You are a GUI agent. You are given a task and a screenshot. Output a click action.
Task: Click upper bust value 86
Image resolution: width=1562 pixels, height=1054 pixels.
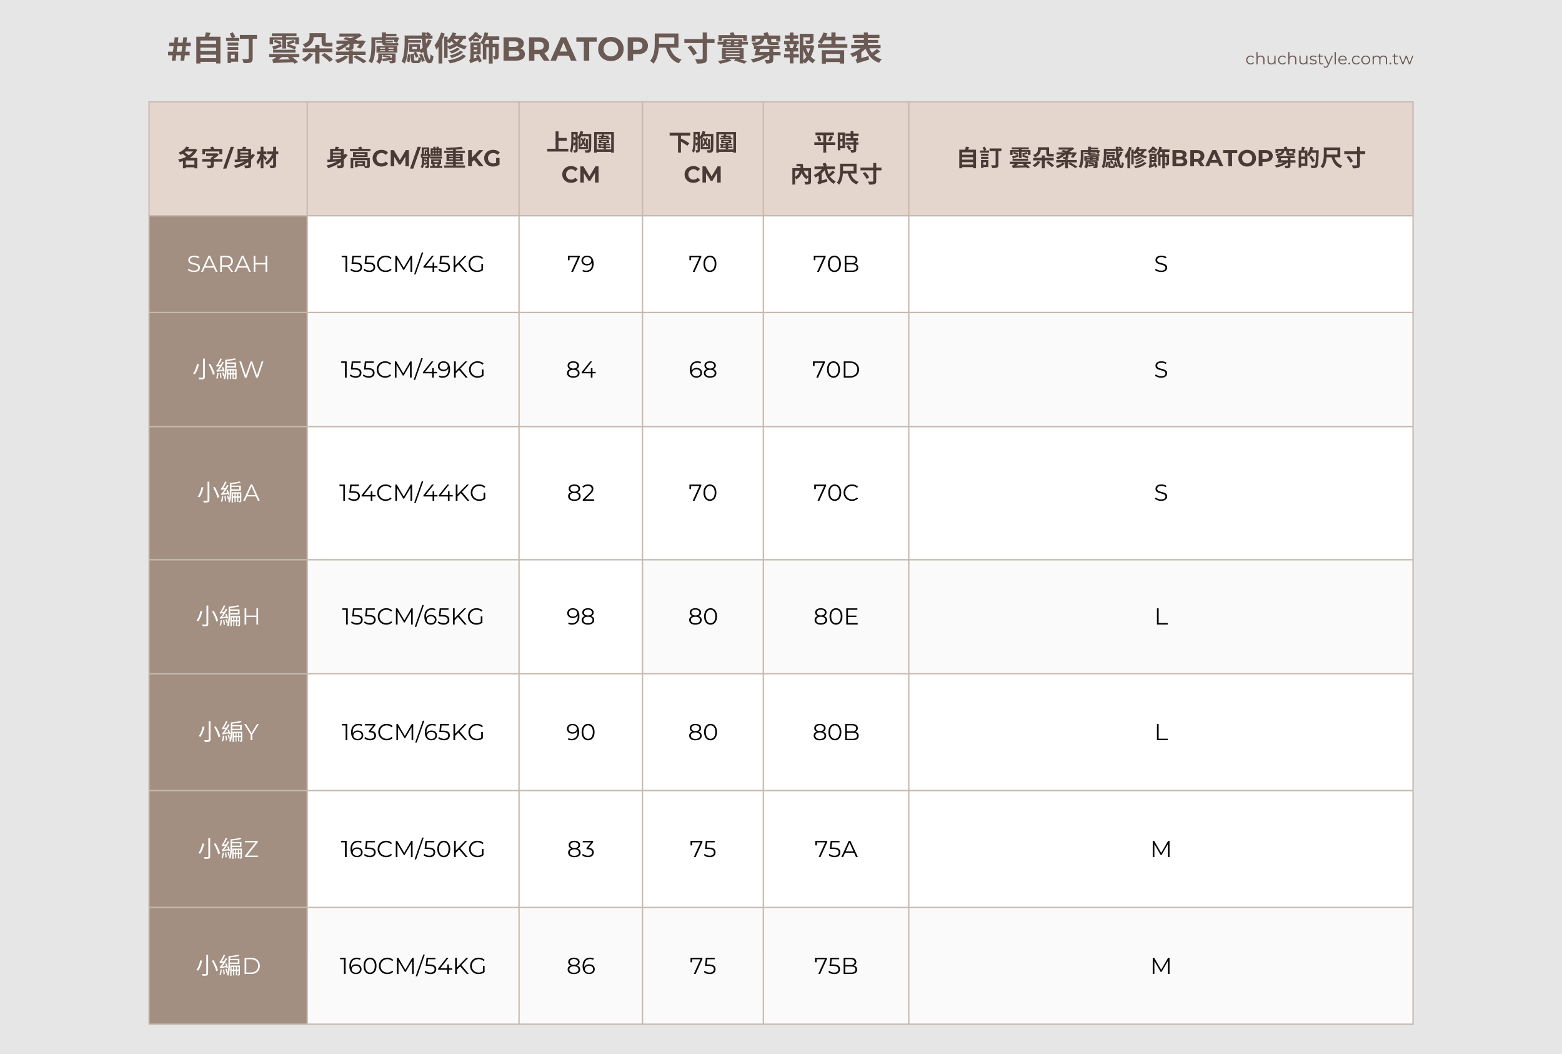pos(580,966)
